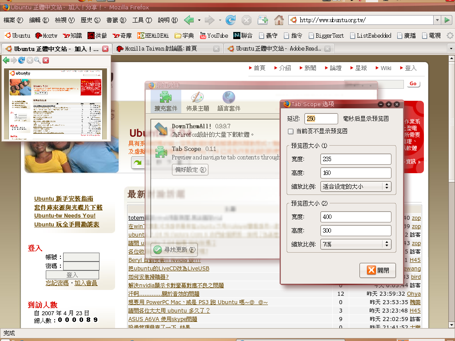Expand the URL bar history dropdown

pyautogui.click(x=437, y=20)
